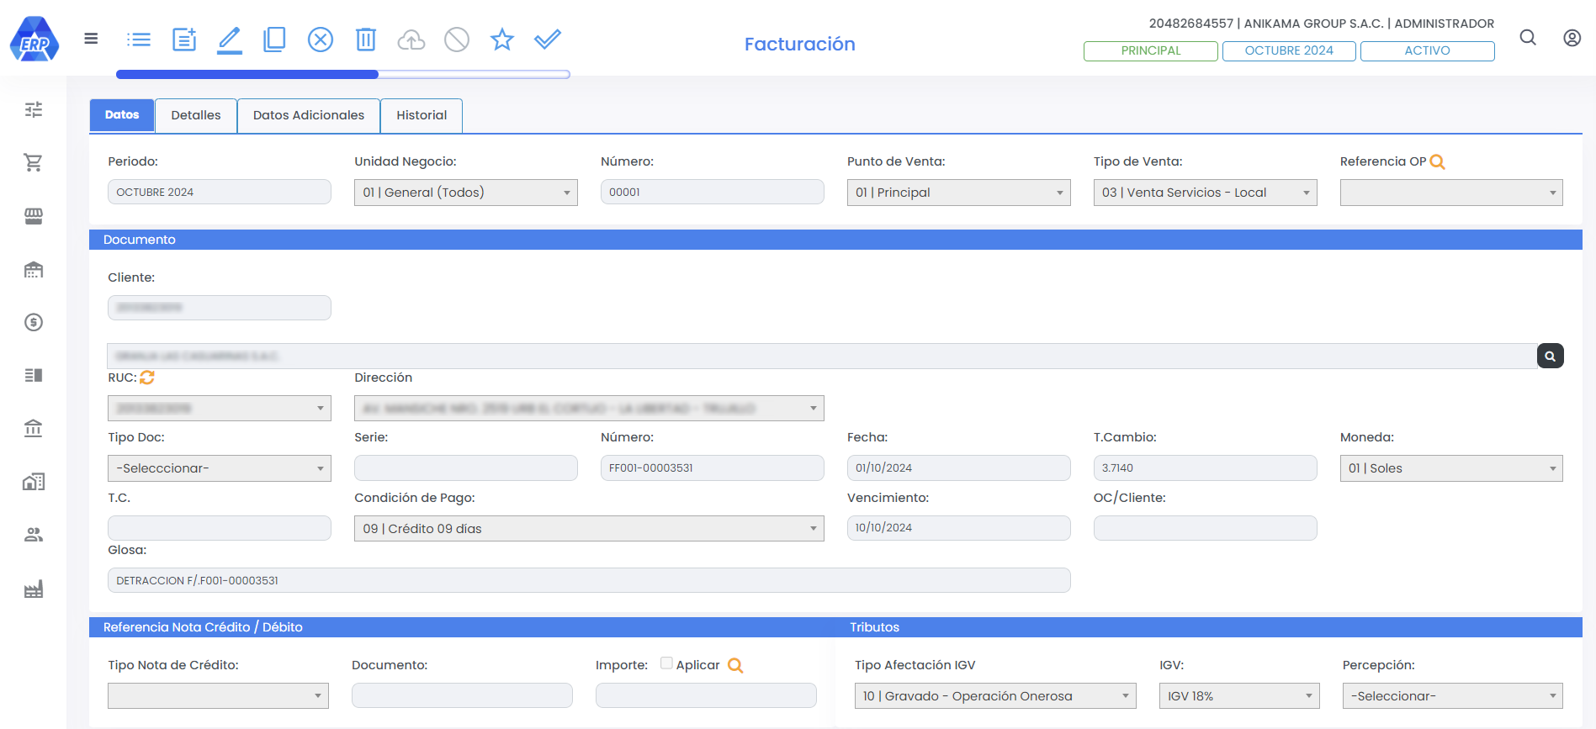
Task: Open the fixed assets building sidebar icon
Action: coord(34,482)
